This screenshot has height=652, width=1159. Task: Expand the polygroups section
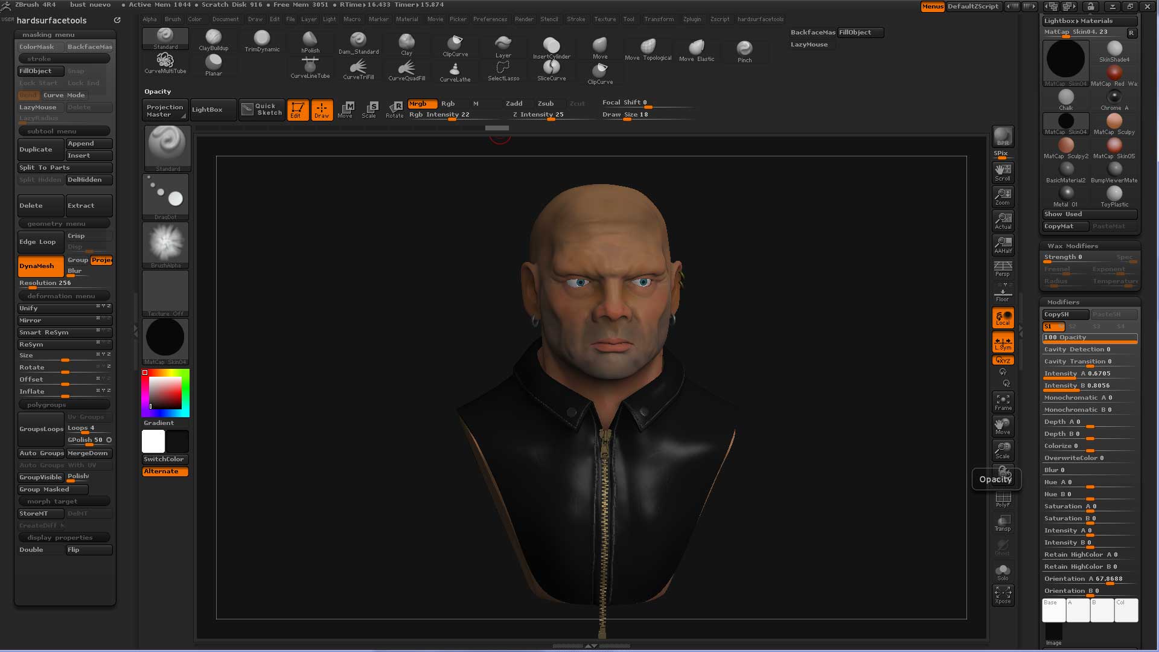point(64,404)
